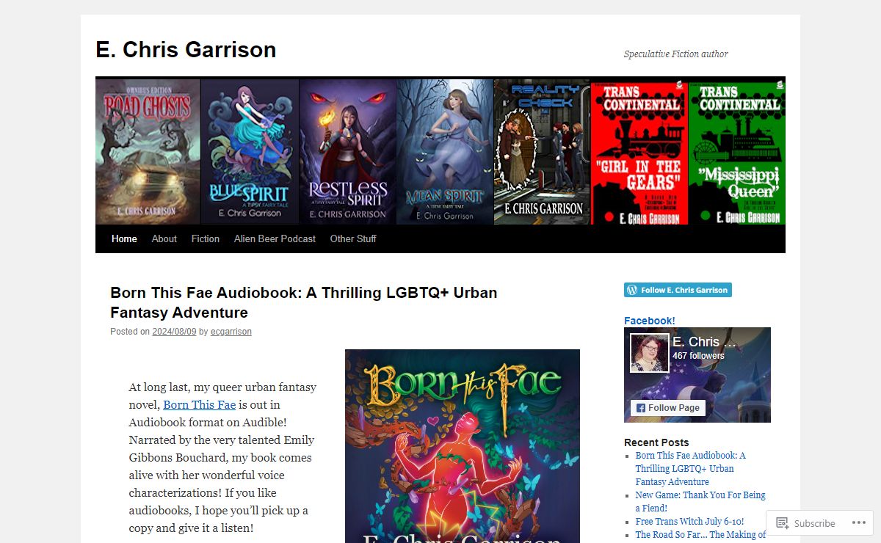Image resolution: width=881 pixels, height=543 pixels.
Task: Follow the Born This Fae link in the paragraph
Action: 200,404
